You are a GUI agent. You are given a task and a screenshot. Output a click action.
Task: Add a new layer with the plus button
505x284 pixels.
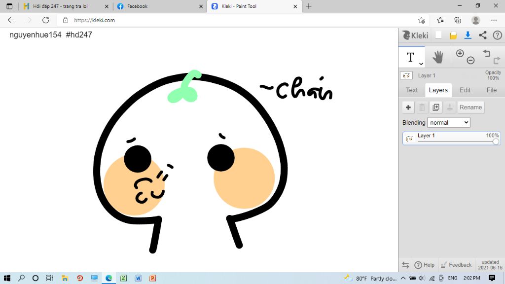point(408,107)
